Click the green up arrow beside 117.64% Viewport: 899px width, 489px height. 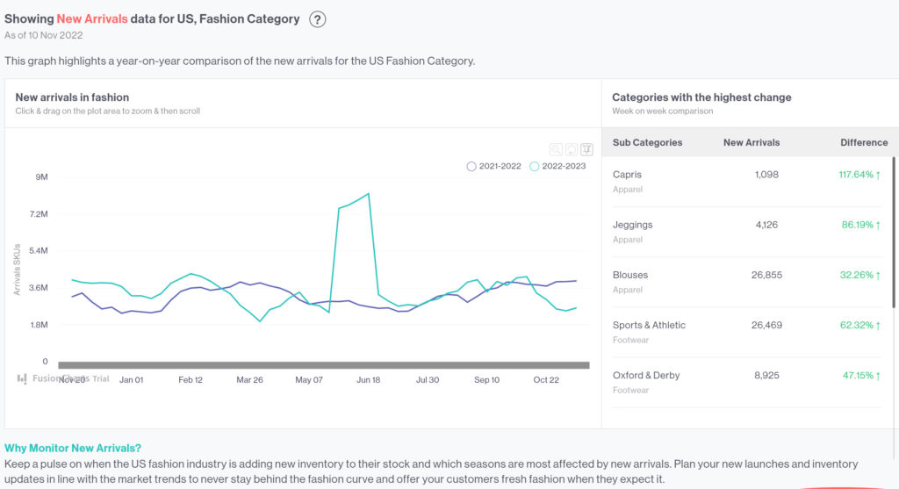coord(878,175)
